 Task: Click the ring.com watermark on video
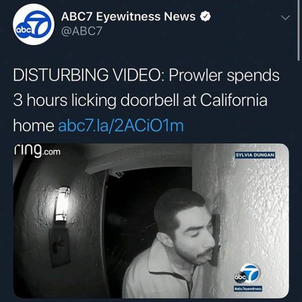(37, 152)
